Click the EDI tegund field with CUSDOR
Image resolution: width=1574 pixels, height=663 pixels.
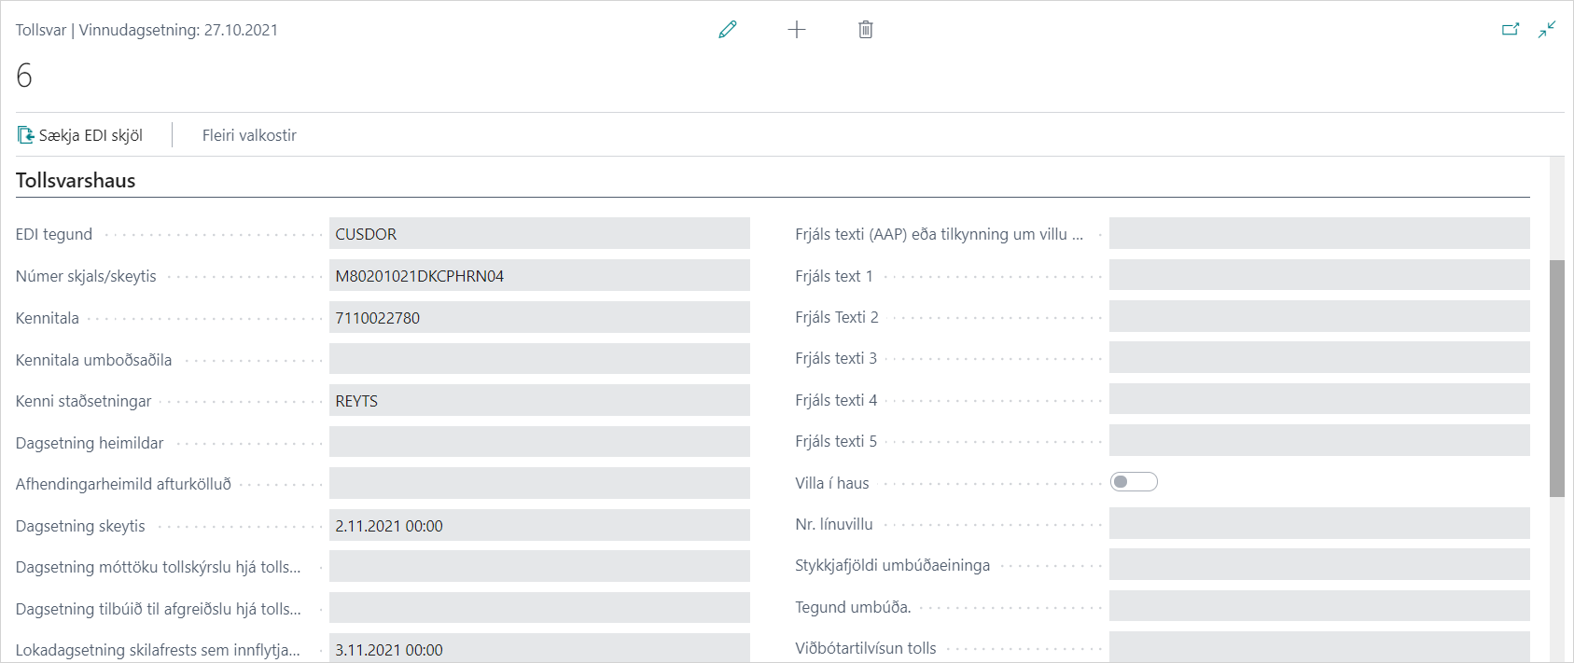[x=539, y=234]
